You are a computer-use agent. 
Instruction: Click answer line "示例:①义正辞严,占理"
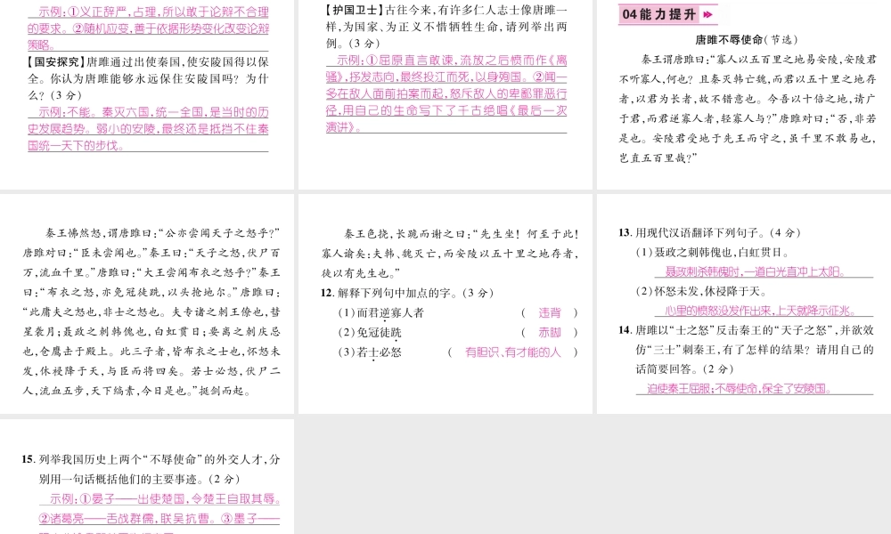153,12
